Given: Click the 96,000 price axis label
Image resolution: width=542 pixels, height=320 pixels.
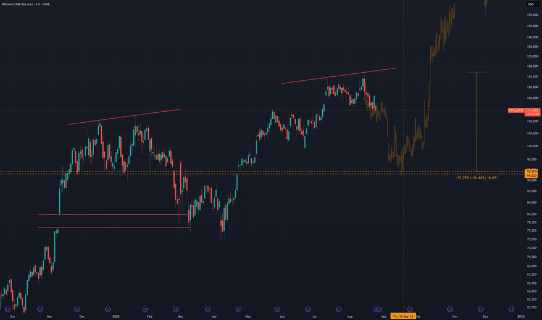Looking at the screenshot, I should 532,159.
